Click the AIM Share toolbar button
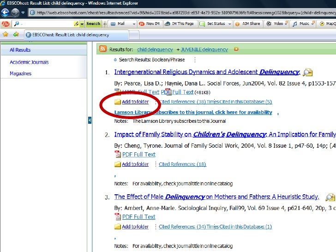The width and height of the screenshot is (336, 252). coord(248,24)
